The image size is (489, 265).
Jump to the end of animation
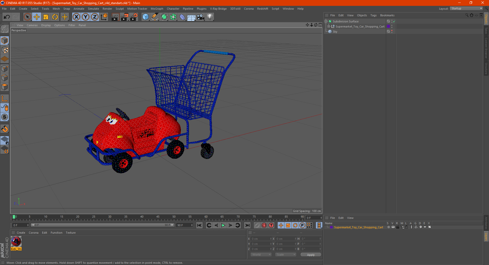click(x=247, y=225)
